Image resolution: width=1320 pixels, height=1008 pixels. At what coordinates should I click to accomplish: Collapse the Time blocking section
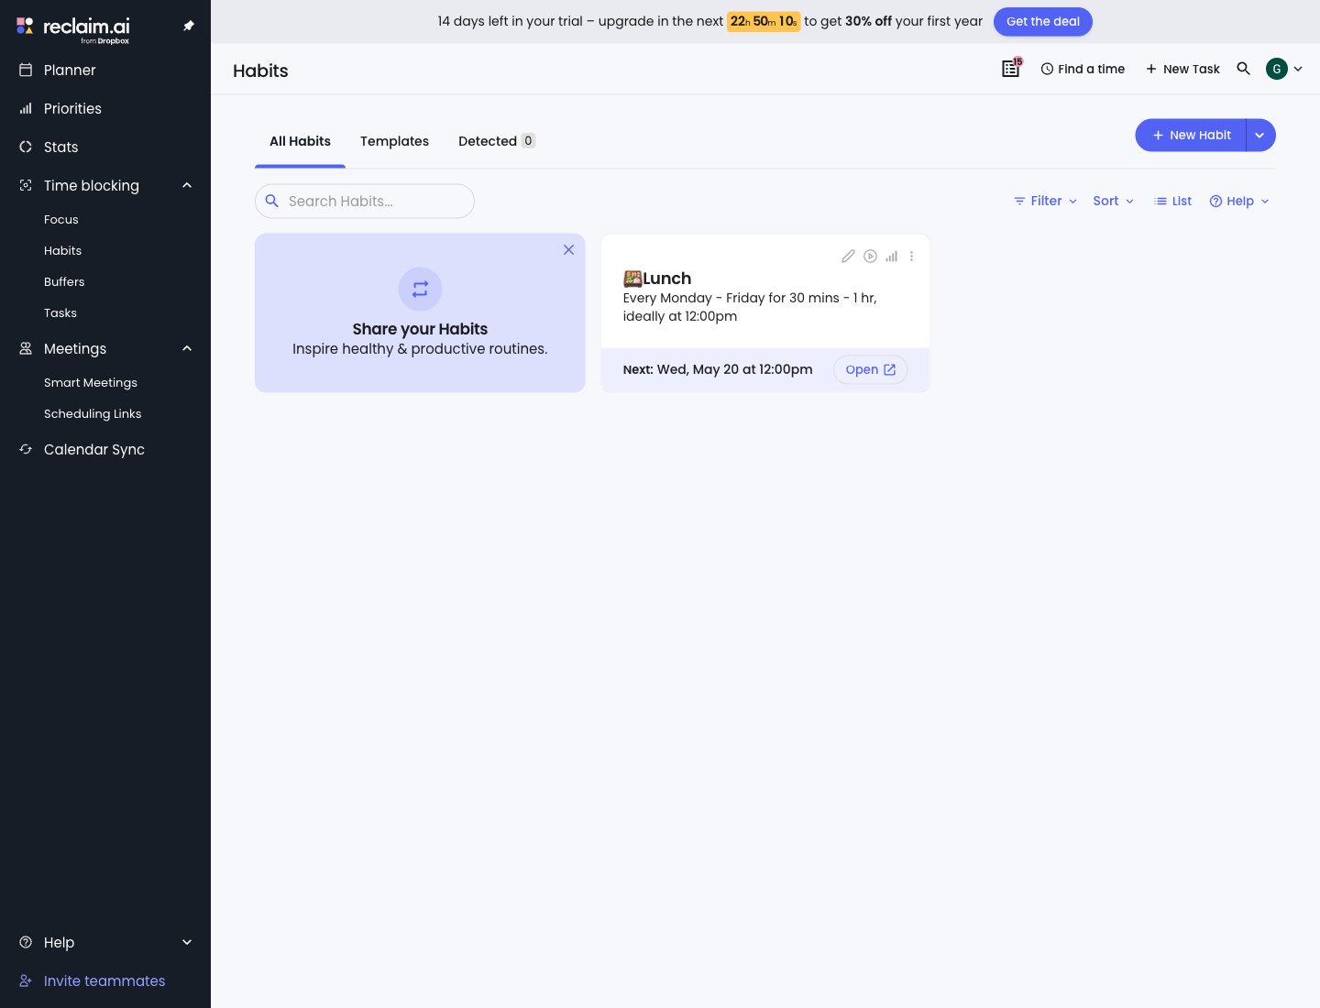tap(187, 185)
